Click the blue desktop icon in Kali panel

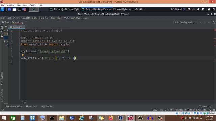tap(10, 9)
